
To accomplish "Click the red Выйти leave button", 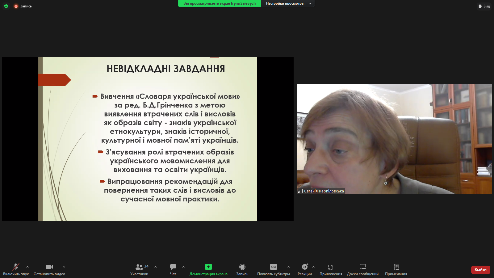I will click(480, 270).
